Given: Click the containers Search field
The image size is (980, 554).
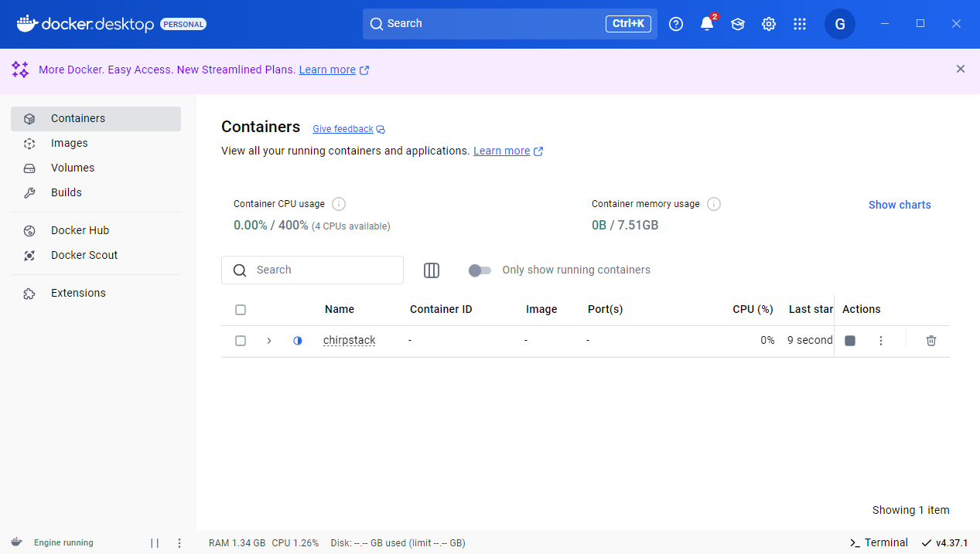Looking at the screenshot, I should 312,270.
